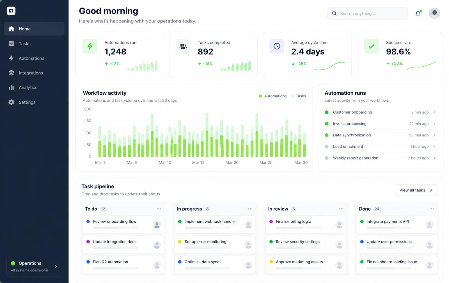Click the Success rate trend line

421,66
